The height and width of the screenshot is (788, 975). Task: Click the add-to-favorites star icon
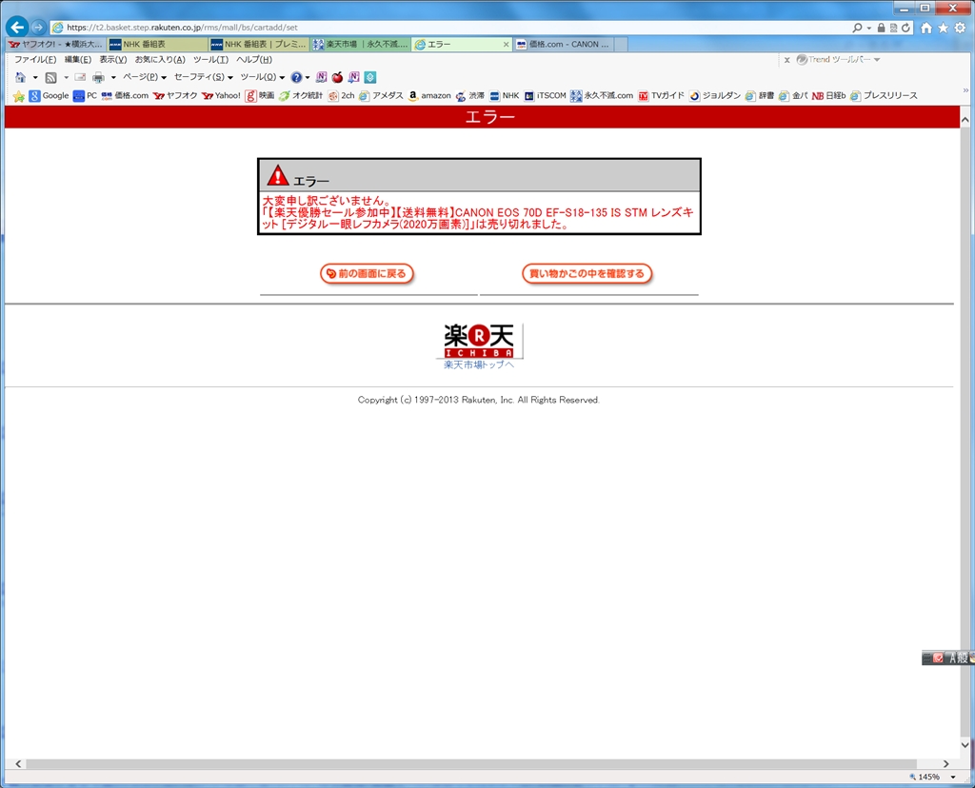(19, 96)
